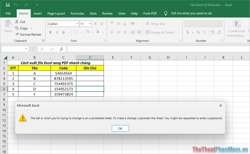Screen dimensions: 250x154
Task: Click the Select All corner triangle
Action: pyautogui.click(x=5, y=58)
